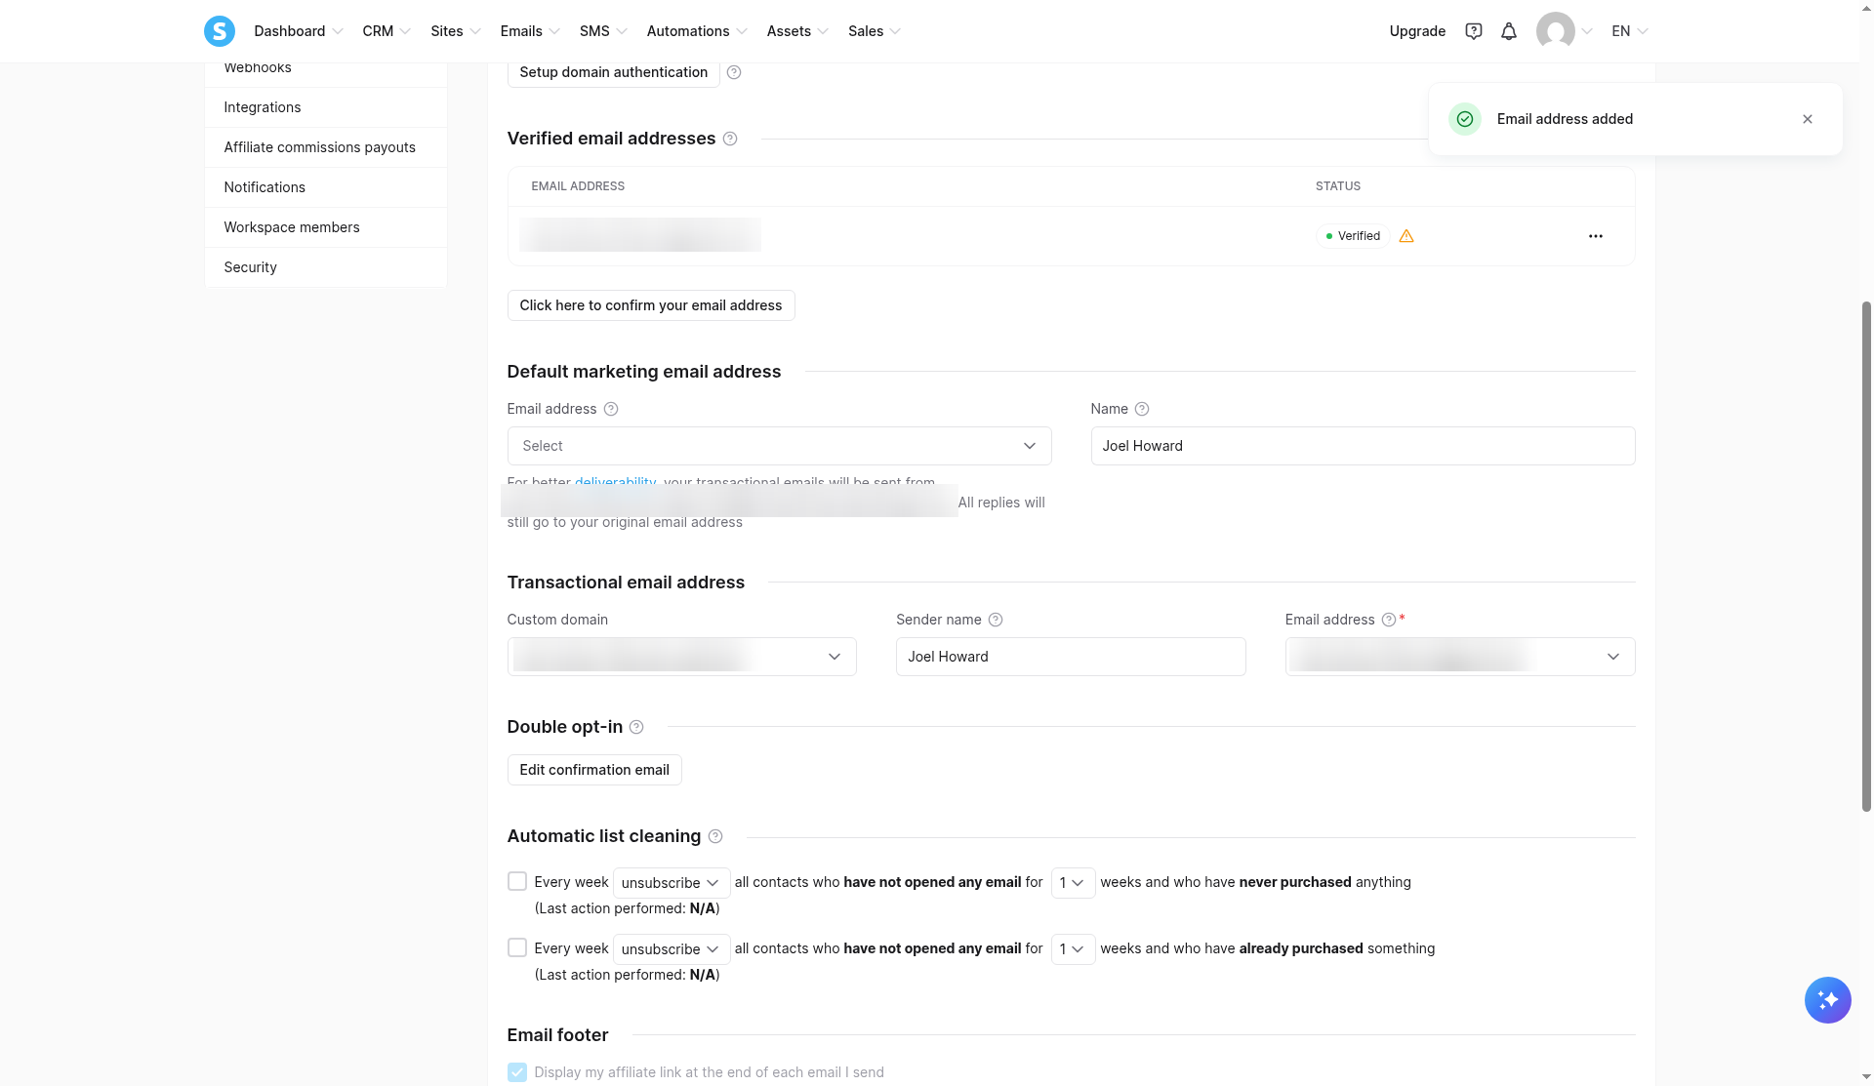Open the Custom domain dropdown

coord(681,657)
